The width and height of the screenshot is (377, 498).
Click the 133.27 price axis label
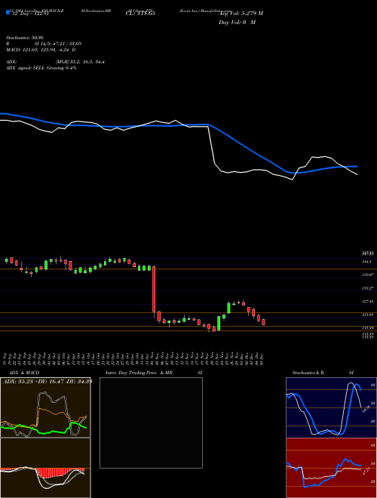coord(367,288)
